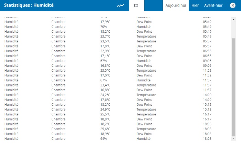Open the Aujourd'hui tab
241x145 pixels.
(x=176, y=6)
